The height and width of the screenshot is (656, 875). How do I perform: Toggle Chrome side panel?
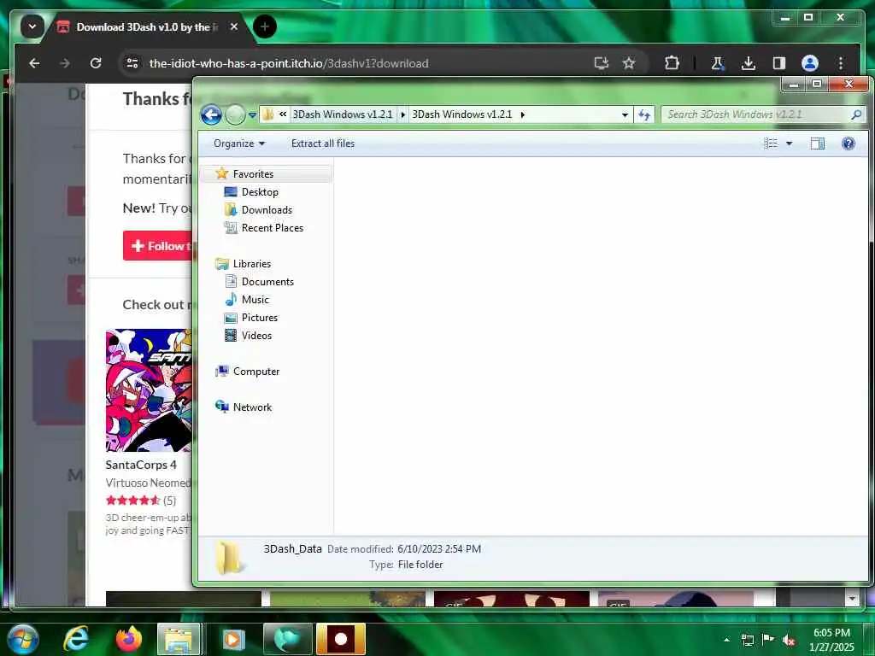point(779,63)
